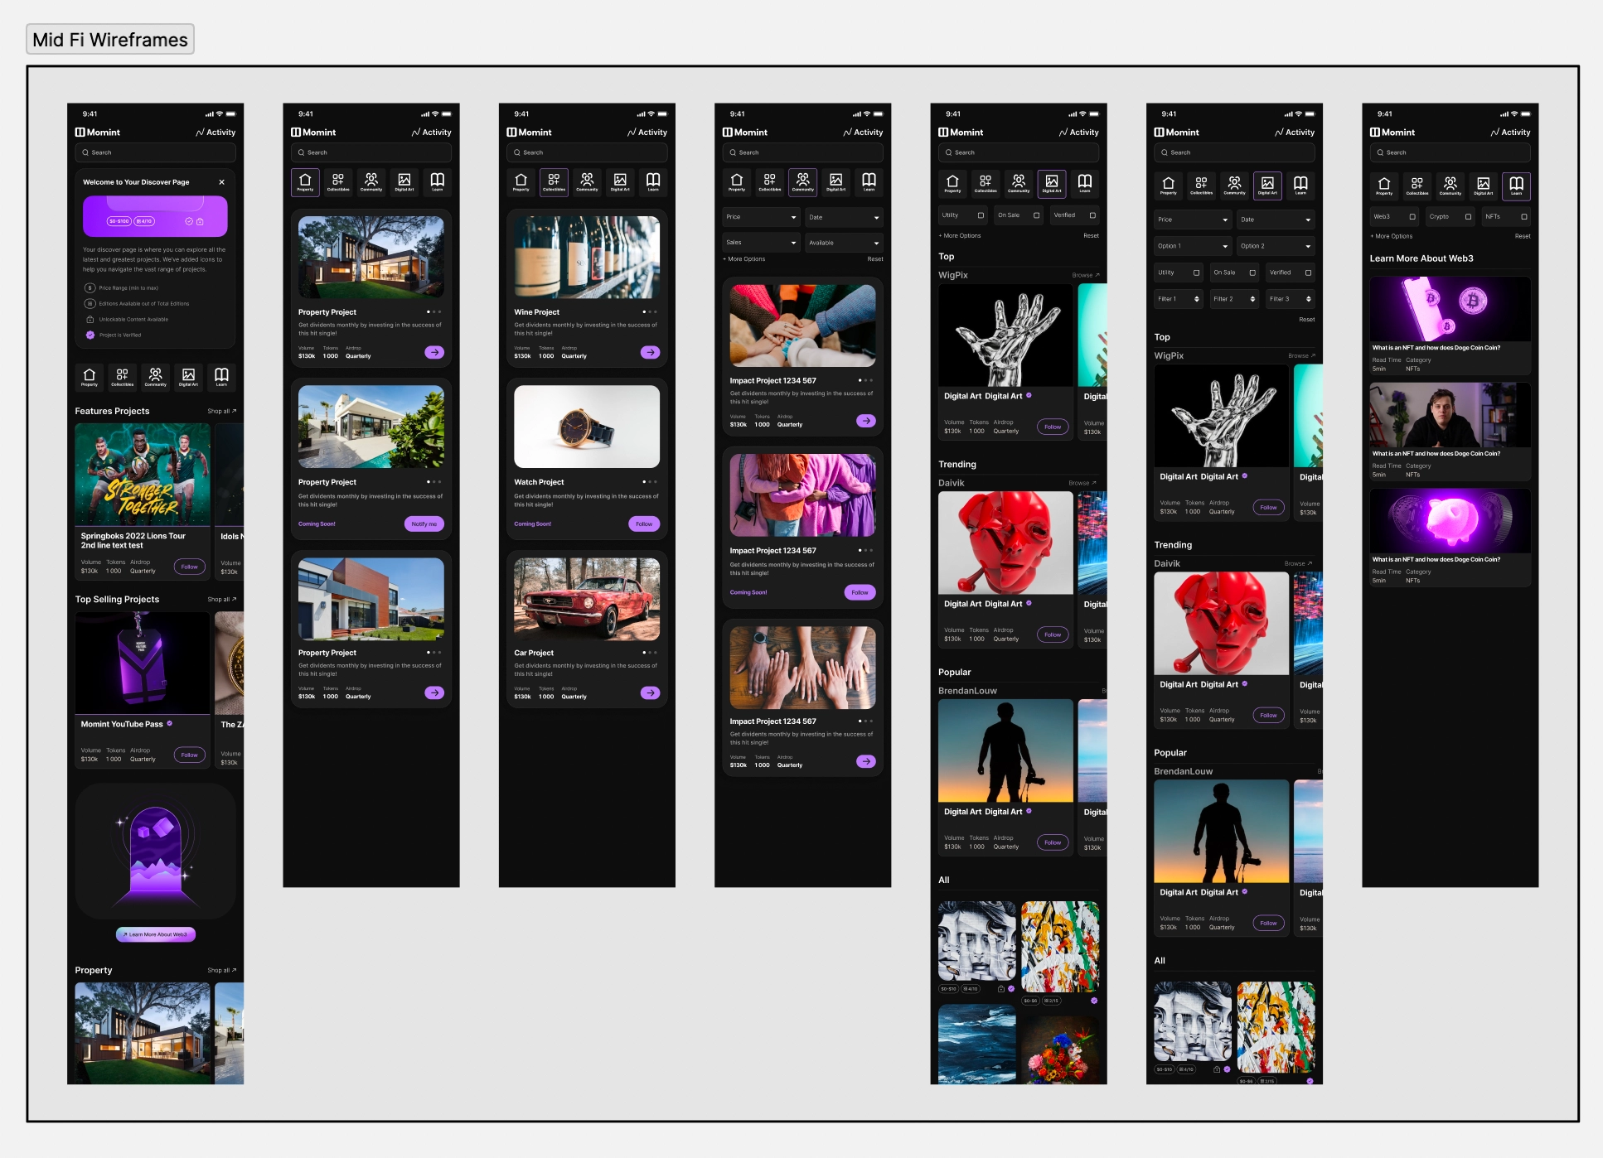Click the highlighted Property category icon

coord(305,182)
